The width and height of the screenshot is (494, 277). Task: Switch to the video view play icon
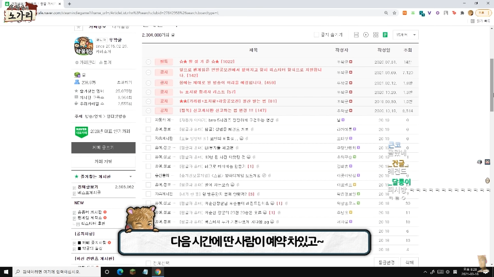point(366,35)
